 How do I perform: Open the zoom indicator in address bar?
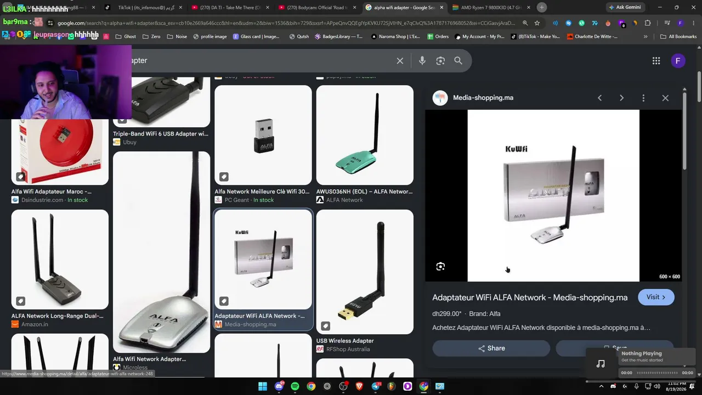click(525, 23)
